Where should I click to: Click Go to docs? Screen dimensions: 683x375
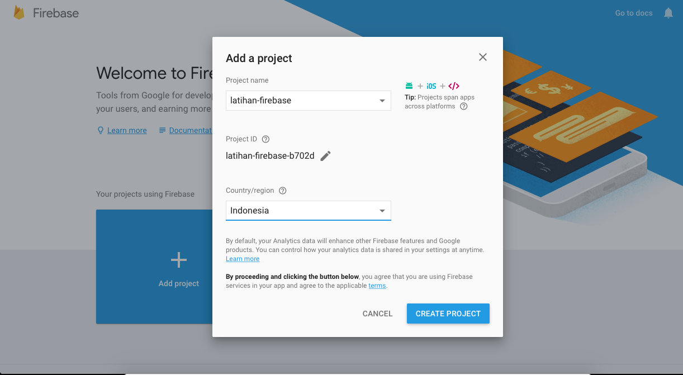click(633, 12)
